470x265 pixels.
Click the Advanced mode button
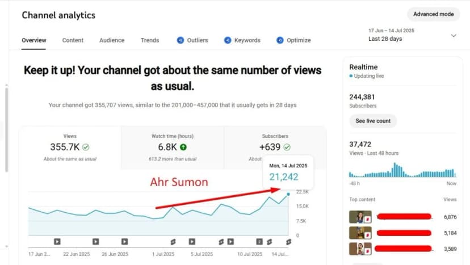[x=433, y=14]
